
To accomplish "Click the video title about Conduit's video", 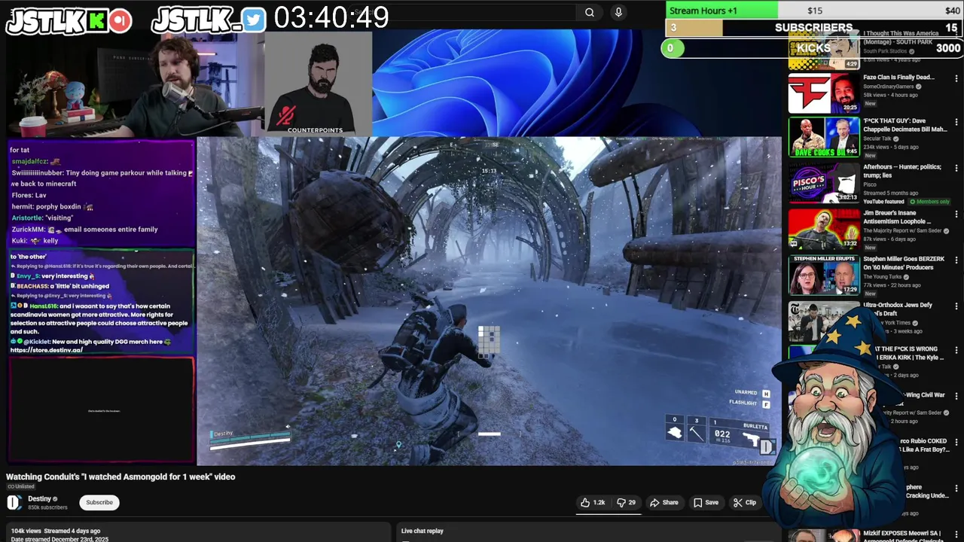I will pos(120,477).
